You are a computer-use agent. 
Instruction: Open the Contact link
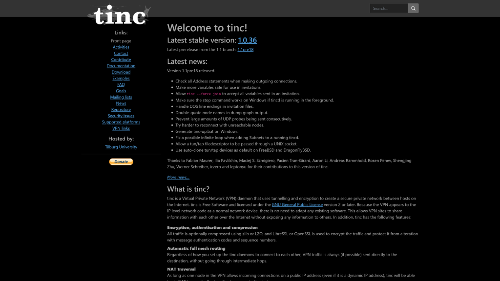tap(121, 53)
